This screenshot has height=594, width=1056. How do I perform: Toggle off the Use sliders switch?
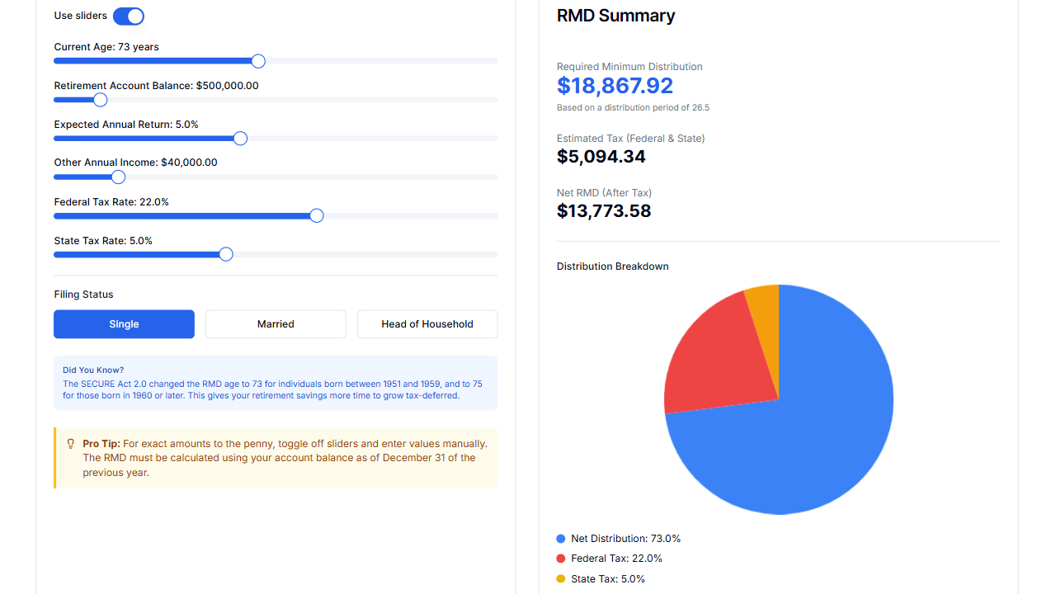click(x=129, y=16)
